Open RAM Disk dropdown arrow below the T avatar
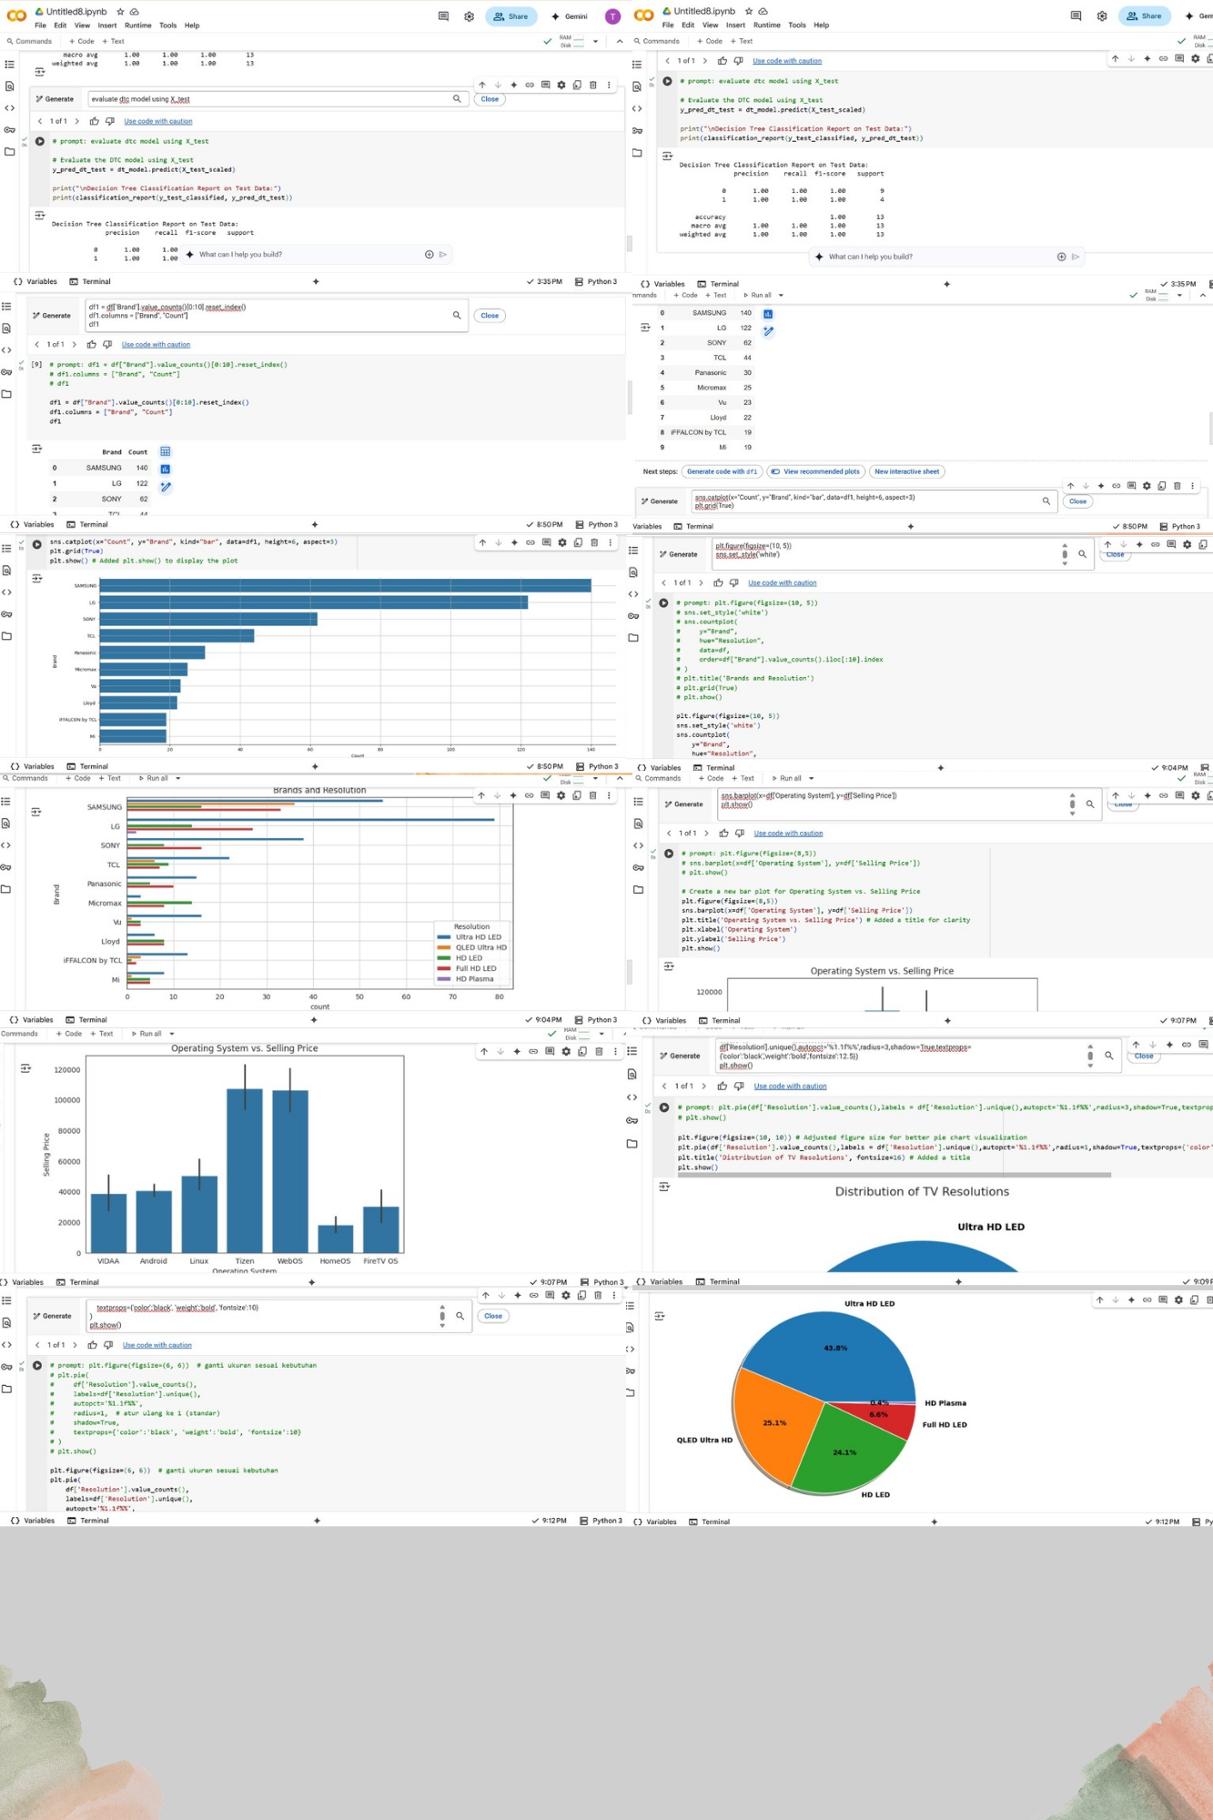 pos(595,41)
